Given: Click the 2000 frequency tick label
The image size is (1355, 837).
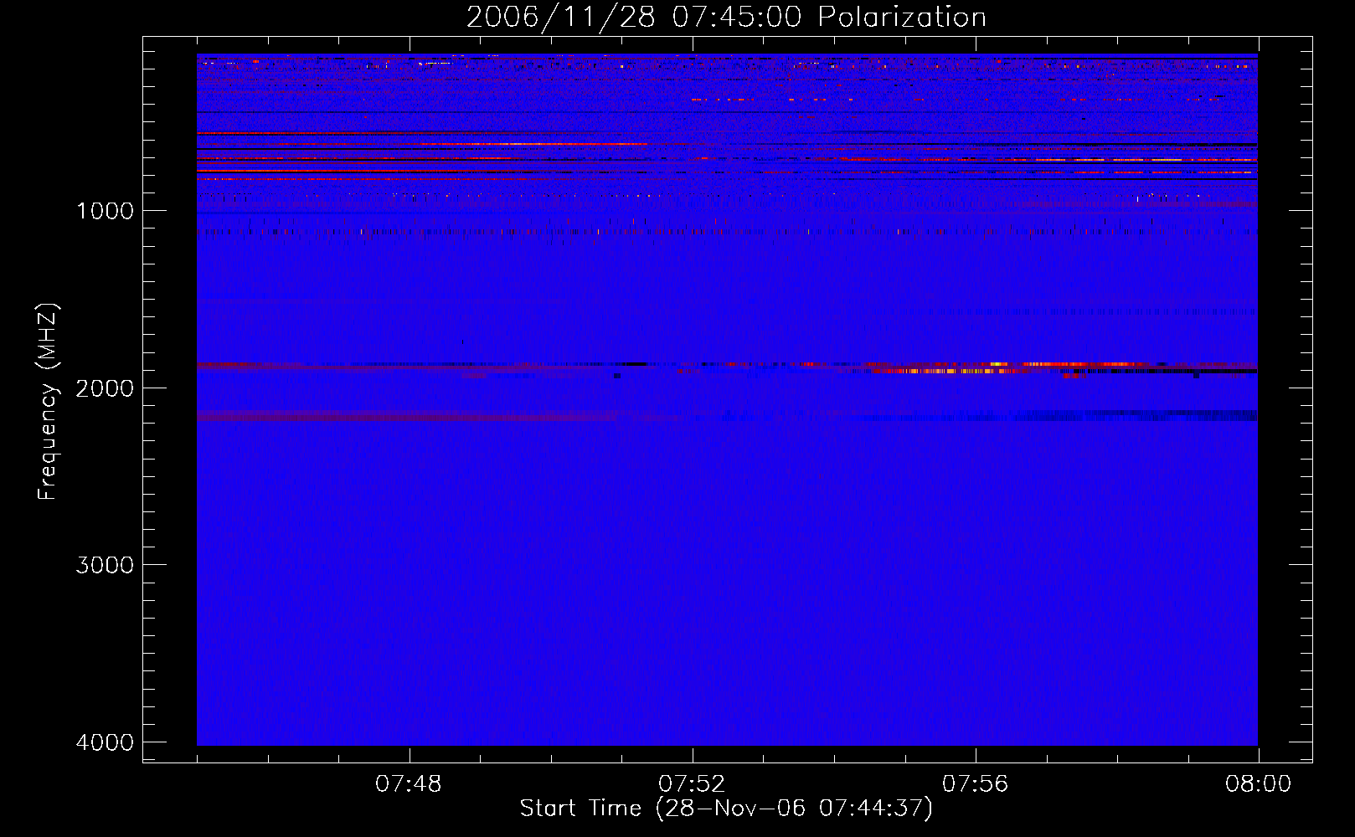Looking at the screenshot, I should coord(105,388).
